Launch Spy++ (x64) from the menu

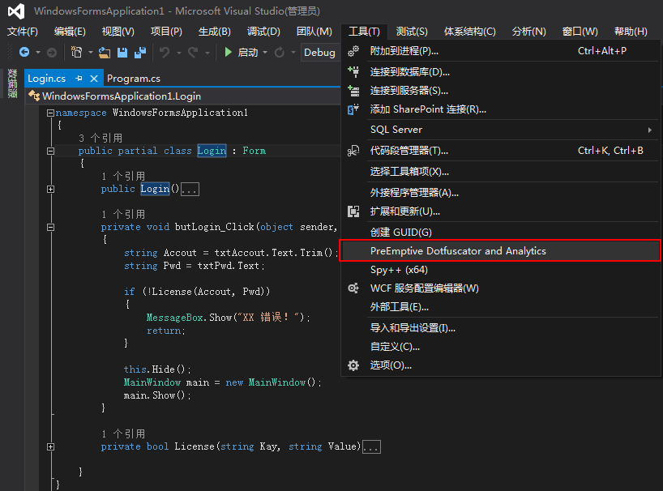500,270
